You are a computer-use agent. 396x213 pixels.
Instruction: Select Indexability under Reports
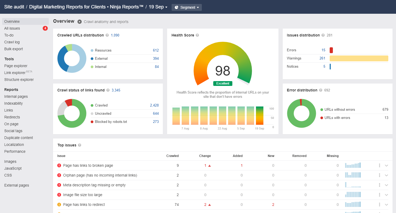tap(14, 103)
